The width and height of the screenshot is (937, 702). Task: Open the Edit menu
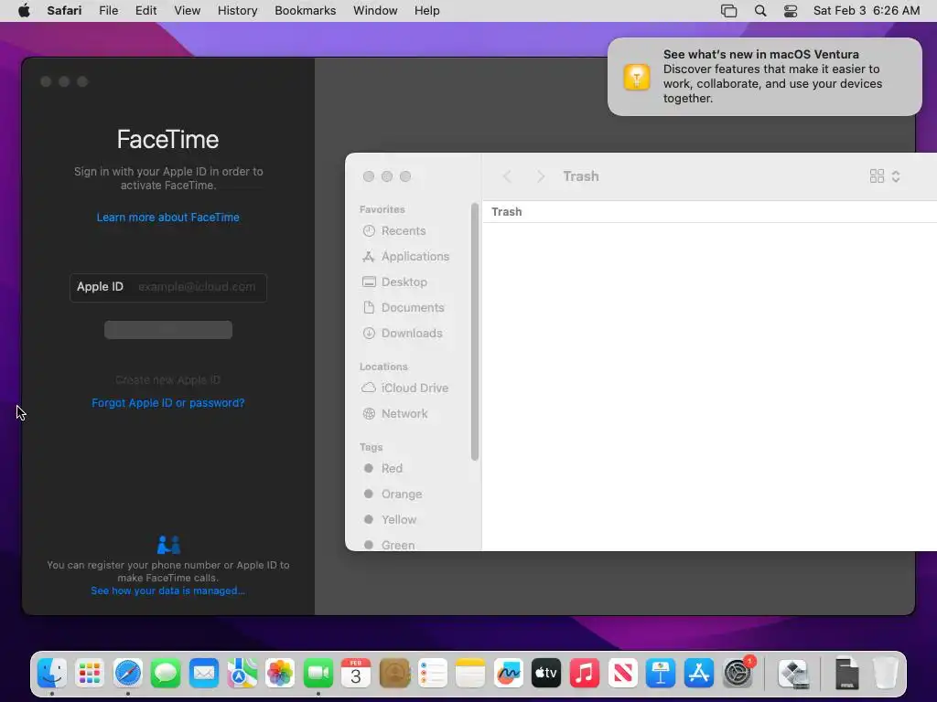145,11
